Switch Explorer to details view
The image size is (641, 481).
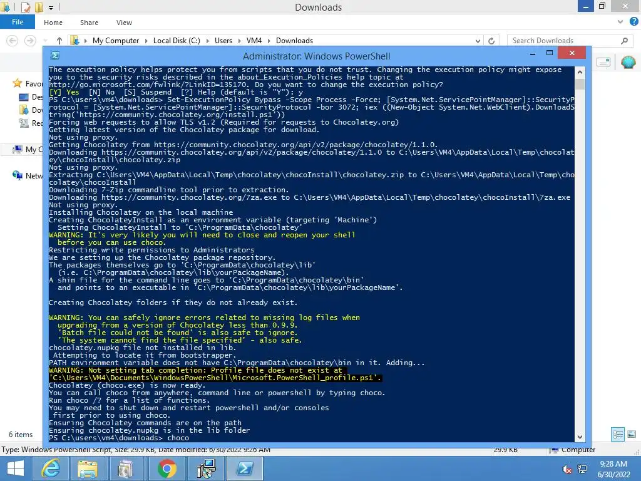618,434
